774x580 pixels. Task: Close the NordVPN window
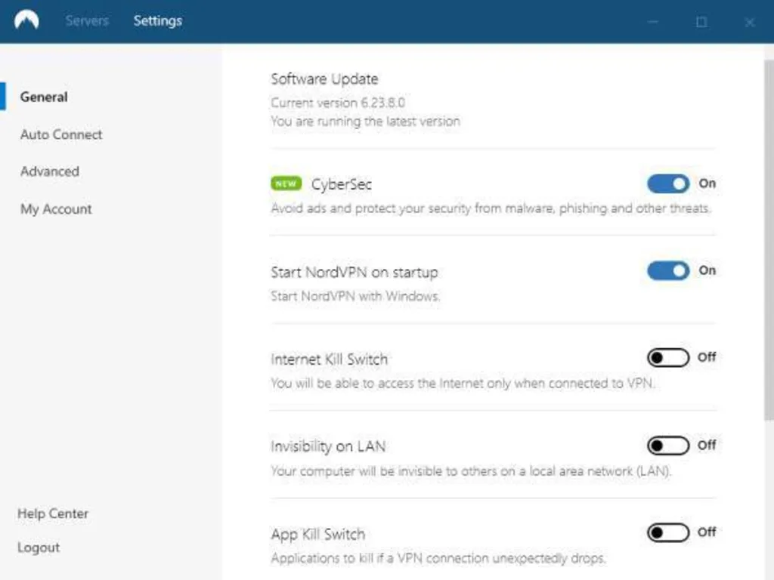pyautogui.click(x=750, y=22)
